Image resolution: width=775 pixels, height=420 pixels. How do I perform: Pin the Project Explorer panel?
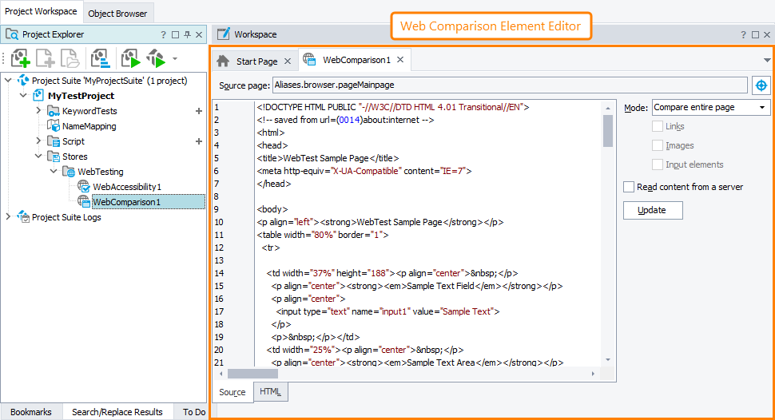187,34
